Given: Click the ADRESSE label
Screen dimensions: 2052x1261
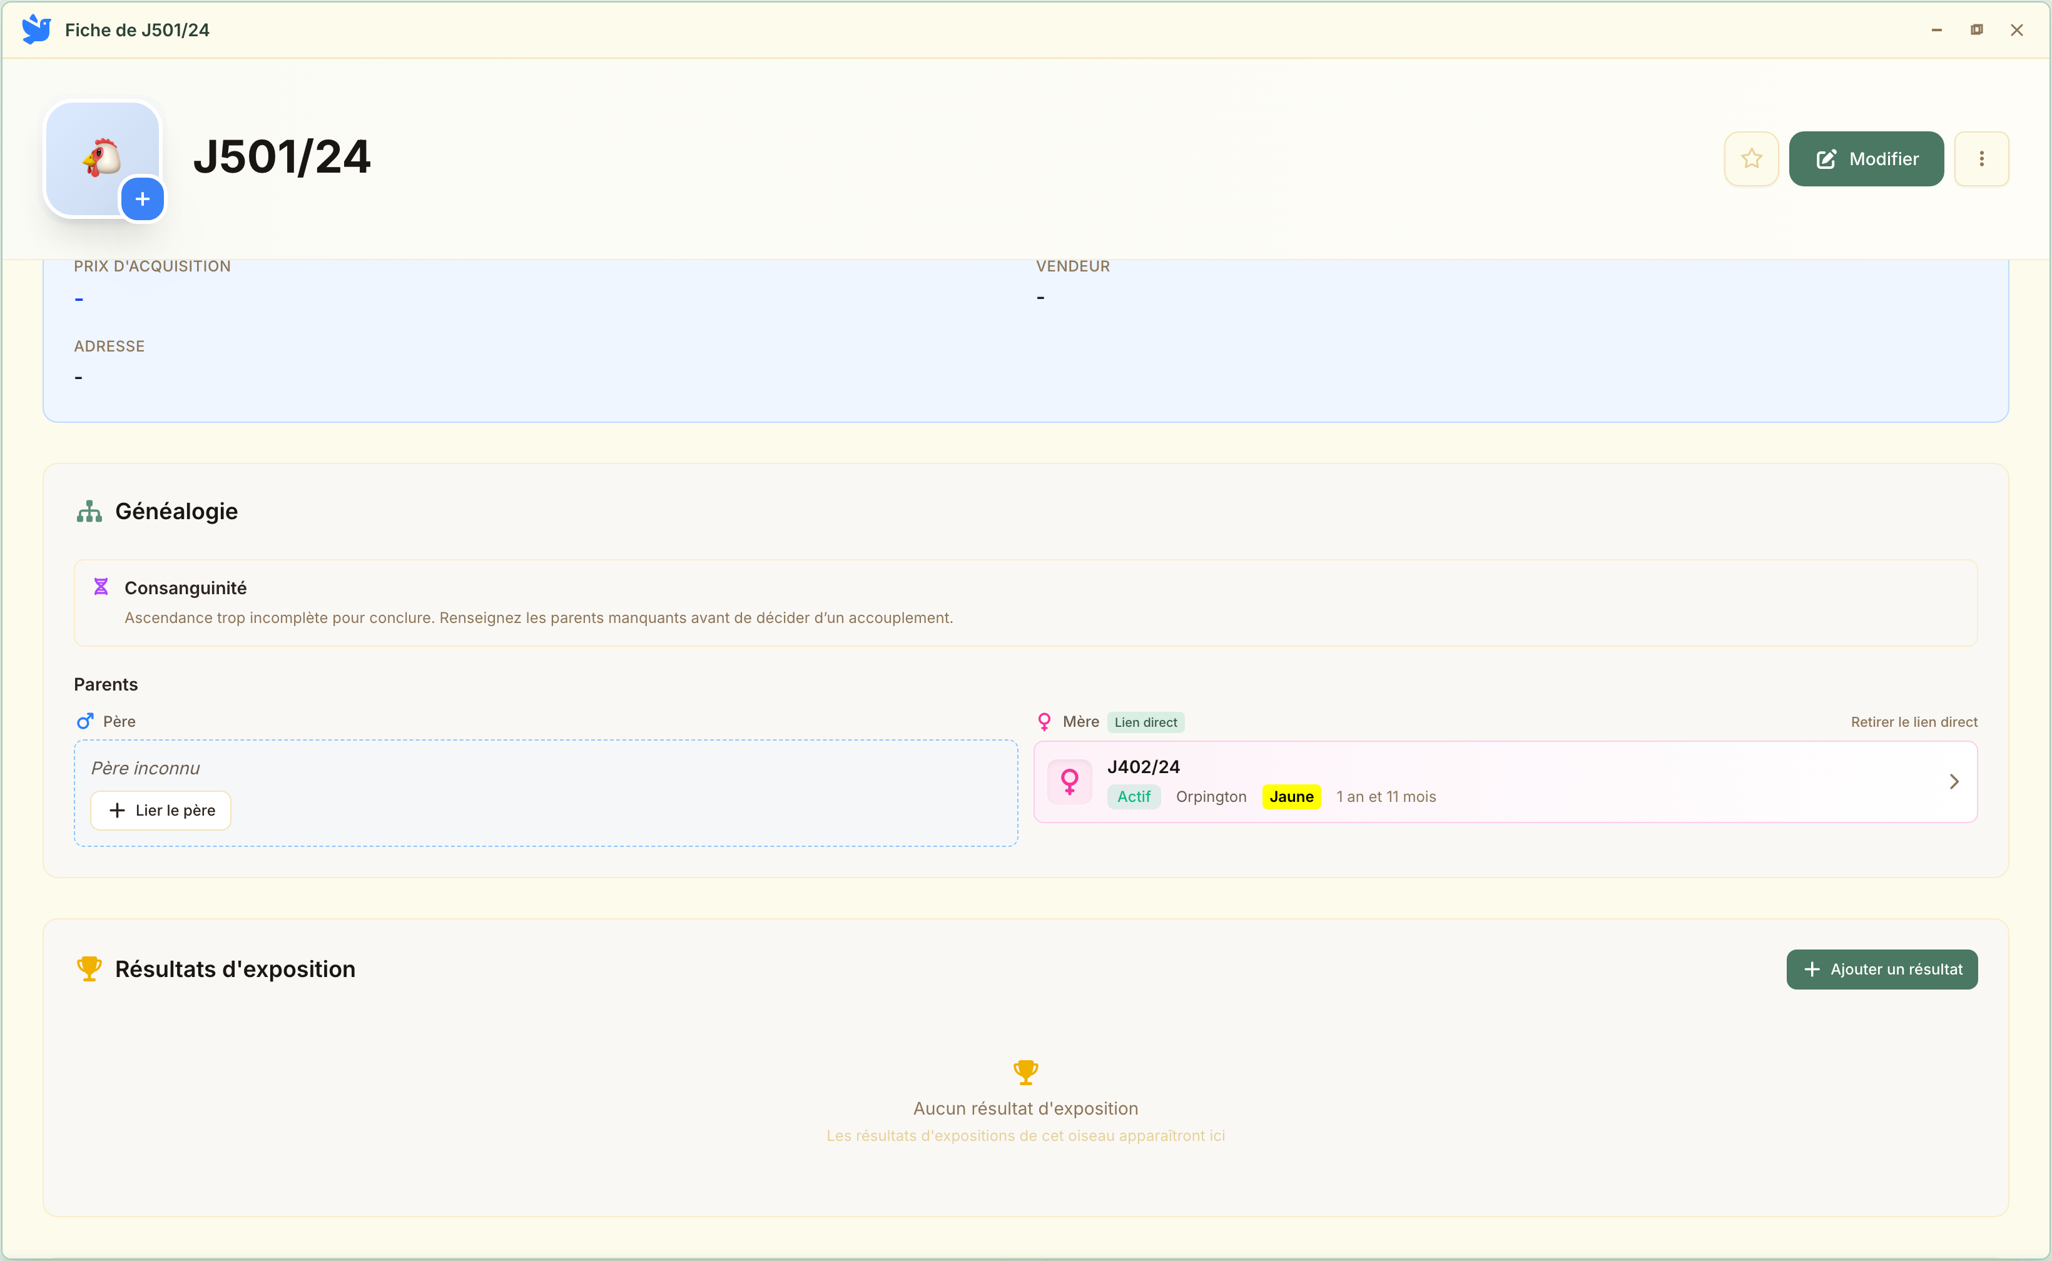Looking at the screenshot, I should [109, 346].
